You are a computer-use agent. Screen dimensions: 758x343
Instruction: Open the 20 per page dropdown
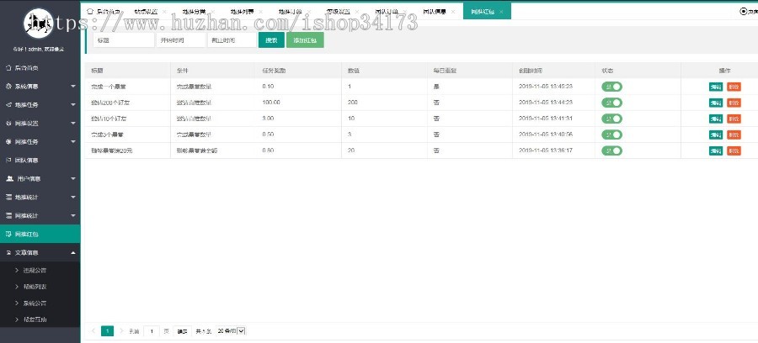pos(231,331)
